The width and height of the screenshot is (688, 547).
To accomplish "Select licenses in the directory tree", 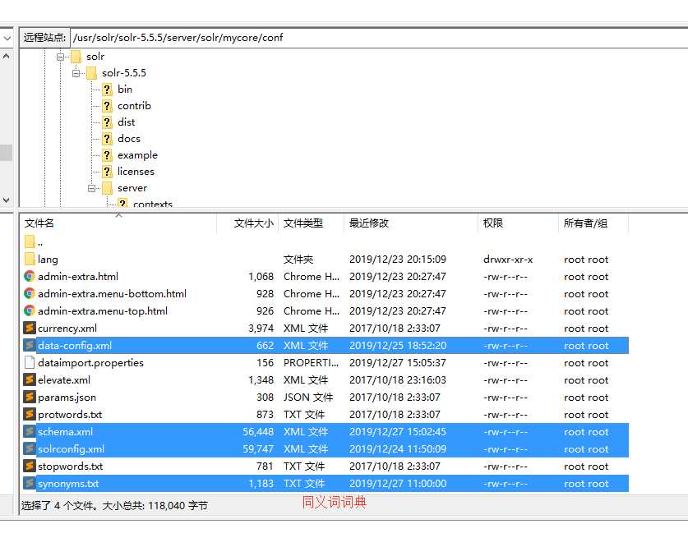I will coord(136,172).
